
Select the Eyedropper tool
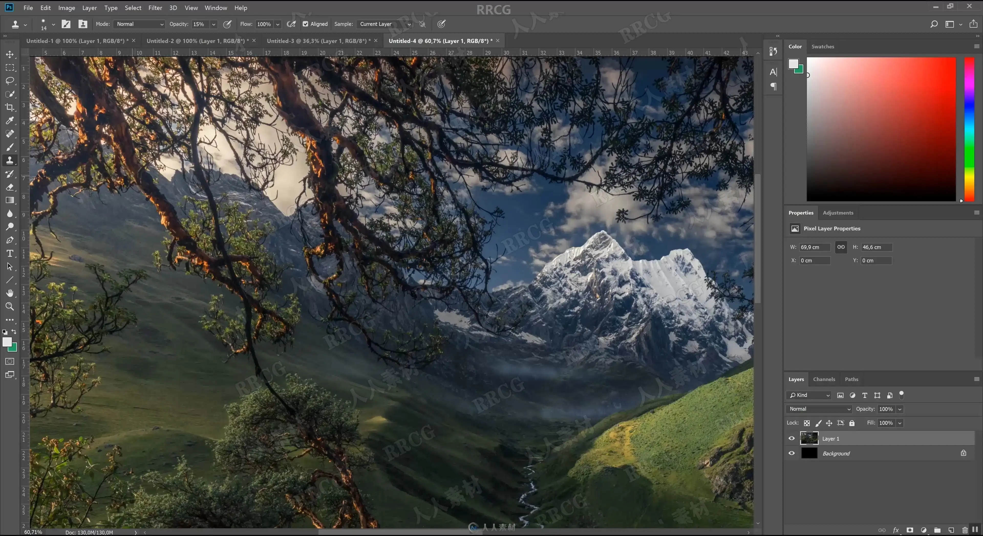point(10,121)
